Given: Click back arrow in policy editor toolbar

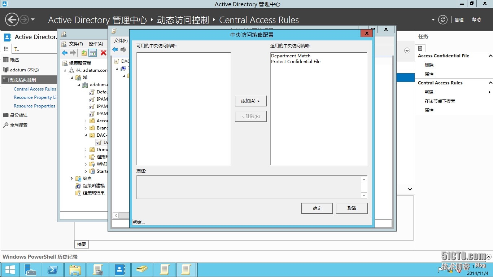Looking at the screenshot, I should 115,49.
